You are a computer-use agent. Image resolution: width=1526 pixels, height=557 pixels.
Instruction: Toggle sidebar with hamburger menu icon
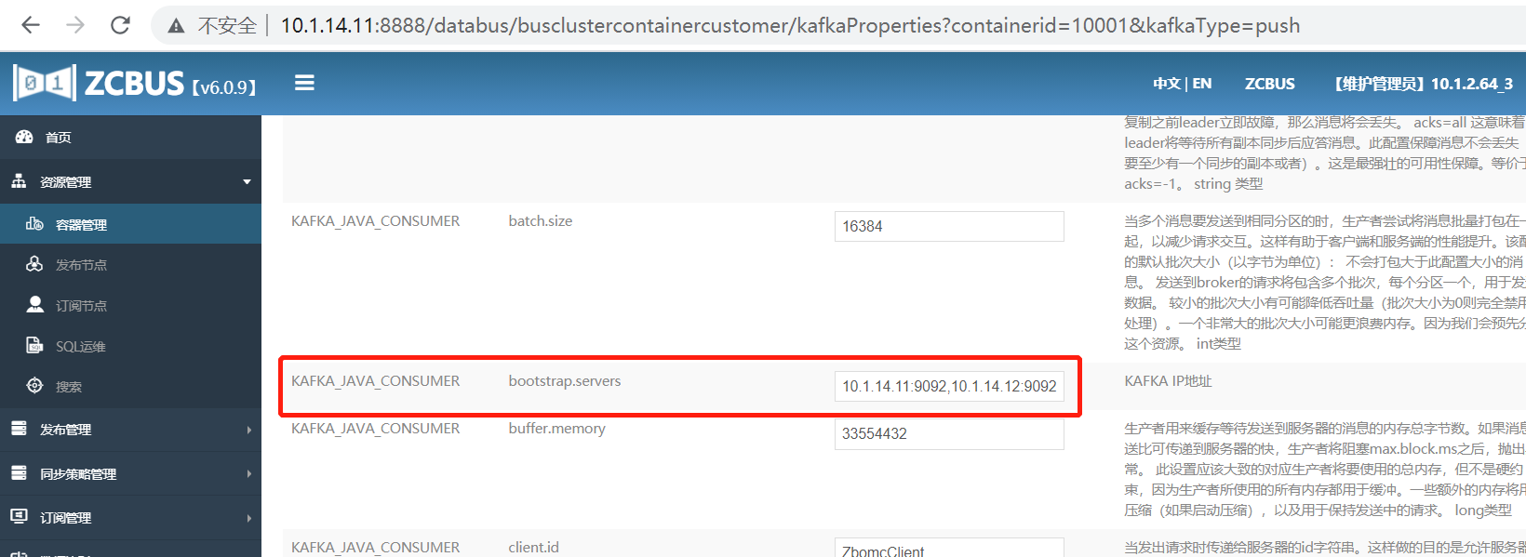click(304, 83)
